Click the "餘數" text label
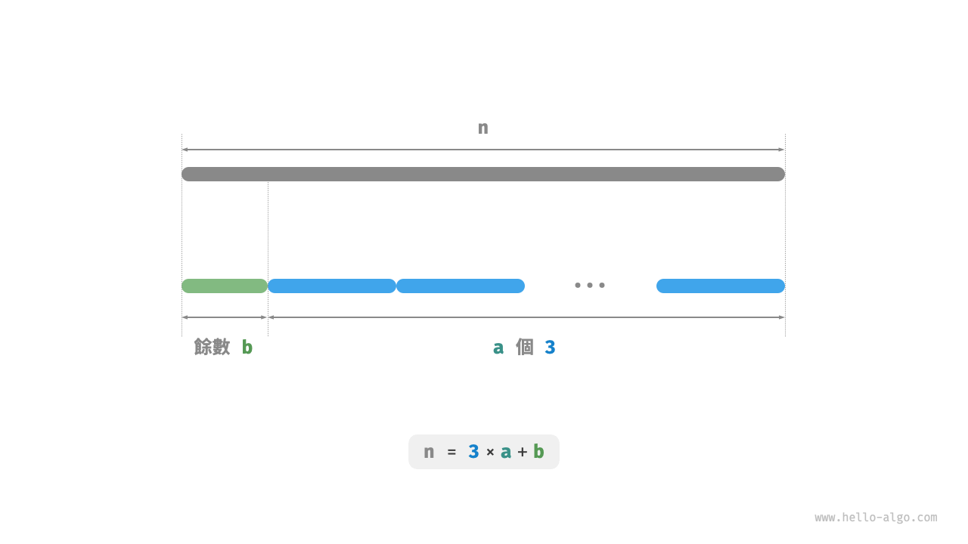 212,347
